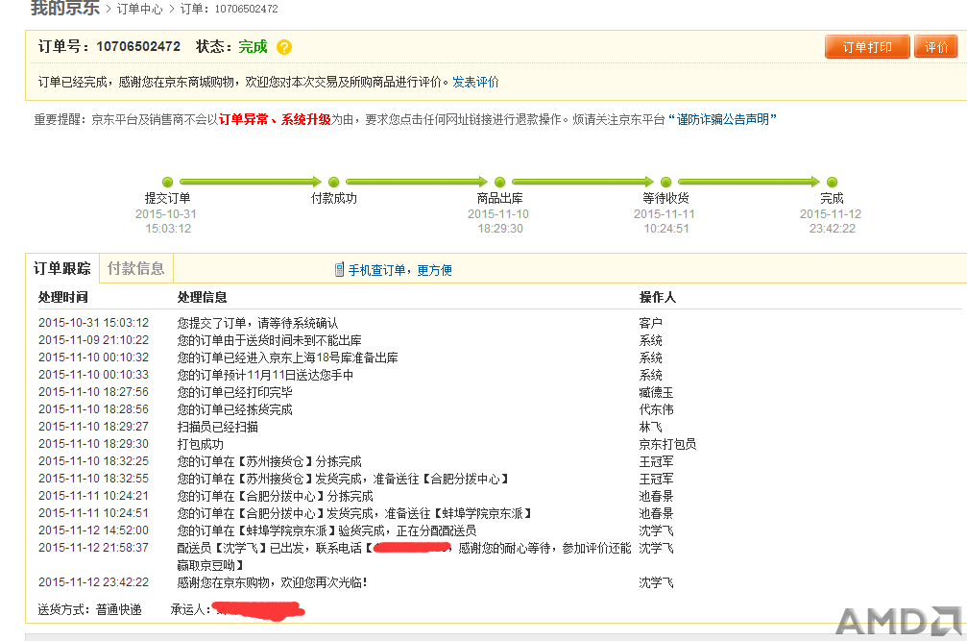This screenshot has width=967, height=641.
Task: Click the 送货方式：普通快递 text
Action: click(x=90, y=609)
